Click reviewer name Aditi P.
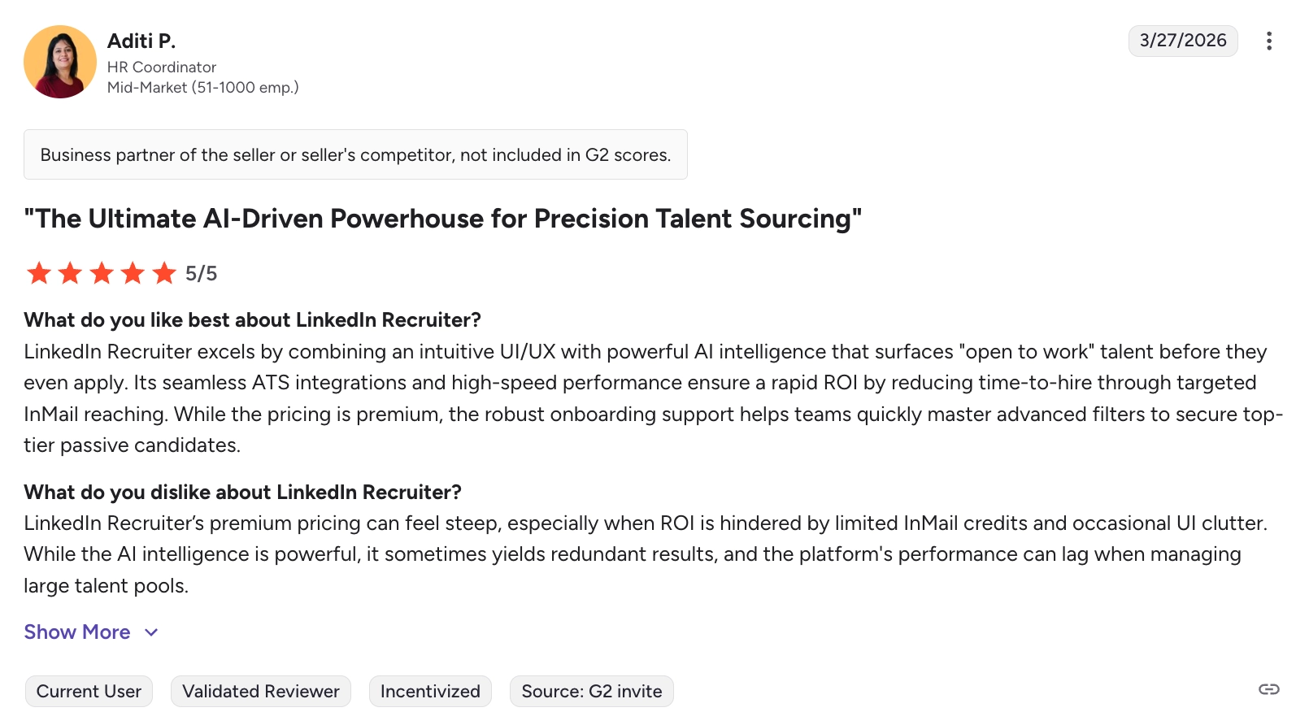 pyautogui.click(x=141, y=41)
